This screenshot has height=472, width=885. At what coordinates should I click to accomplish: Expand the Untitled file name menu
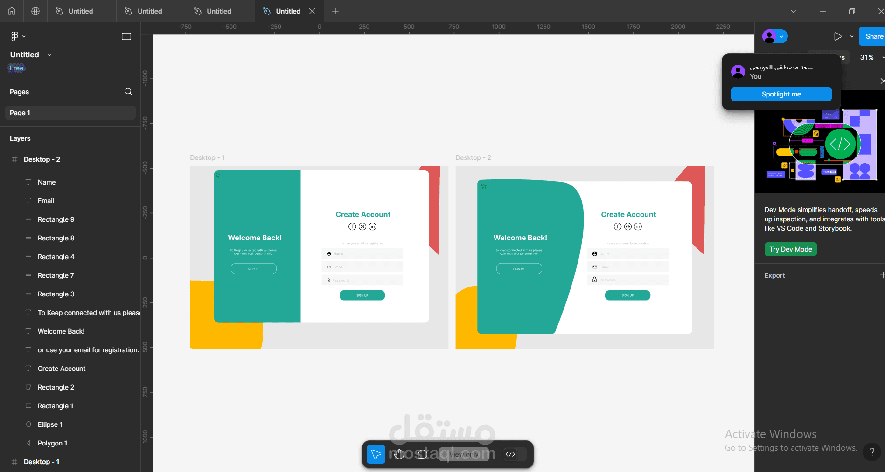pos(49,55)
